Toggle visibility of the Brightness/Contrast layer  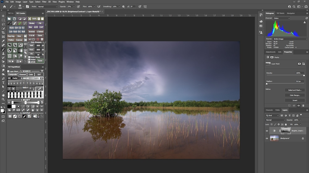tap(267, 131)
